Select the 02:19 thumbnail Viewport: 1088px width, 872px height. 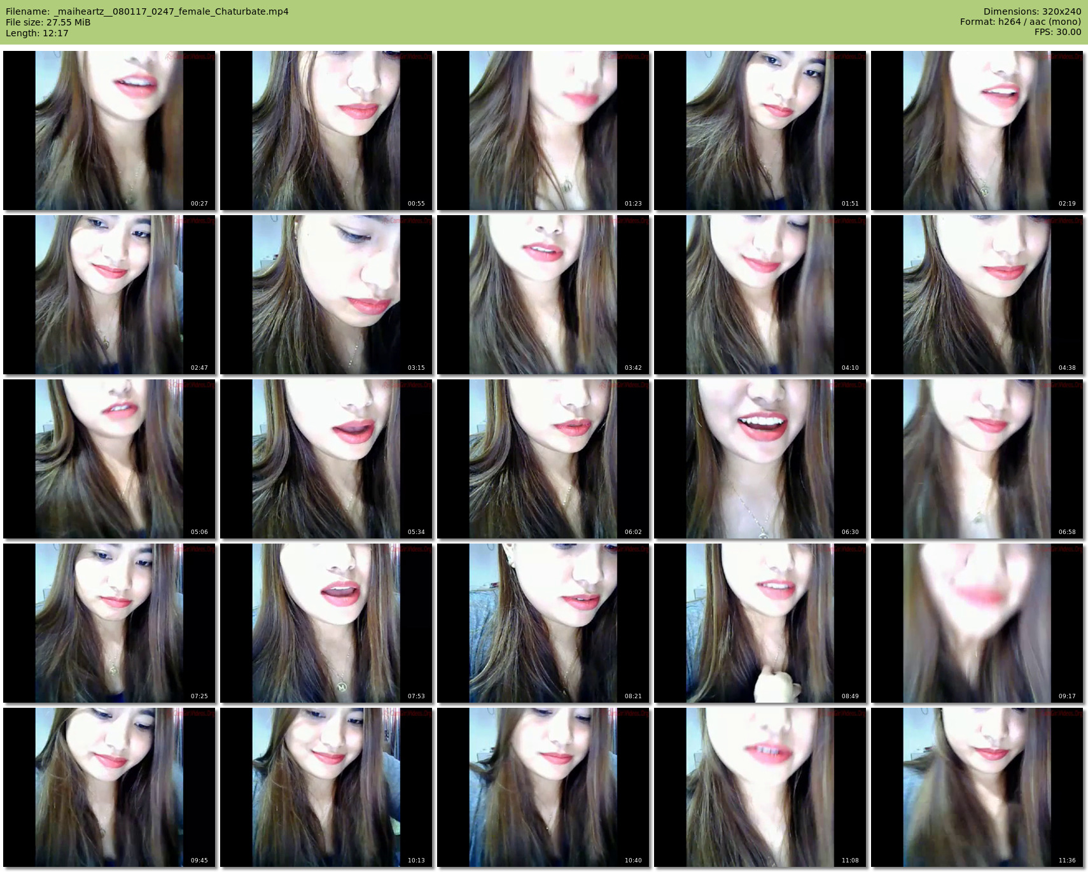(x=977, y=130)
